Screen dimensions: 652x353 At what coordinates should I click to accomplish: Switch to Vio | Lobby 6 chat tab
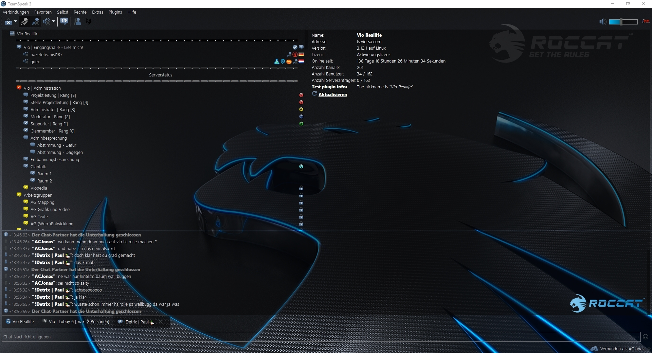click(x=76, y=322)
